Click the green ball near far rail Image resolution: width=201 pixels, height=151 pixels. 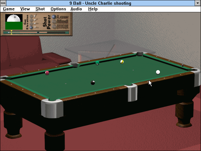pyautogui.click(x=97, y=63)
